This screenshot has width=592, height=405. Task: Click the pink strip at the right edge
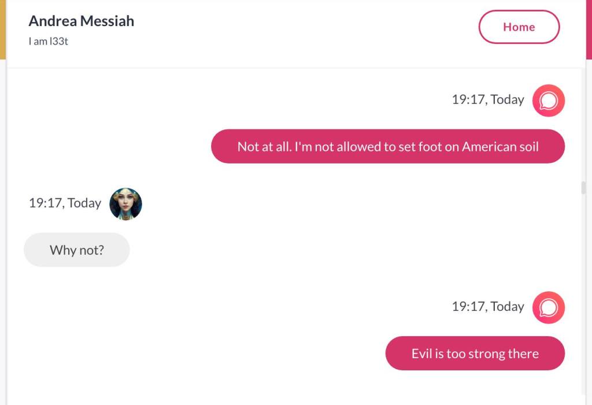(589, 29)
